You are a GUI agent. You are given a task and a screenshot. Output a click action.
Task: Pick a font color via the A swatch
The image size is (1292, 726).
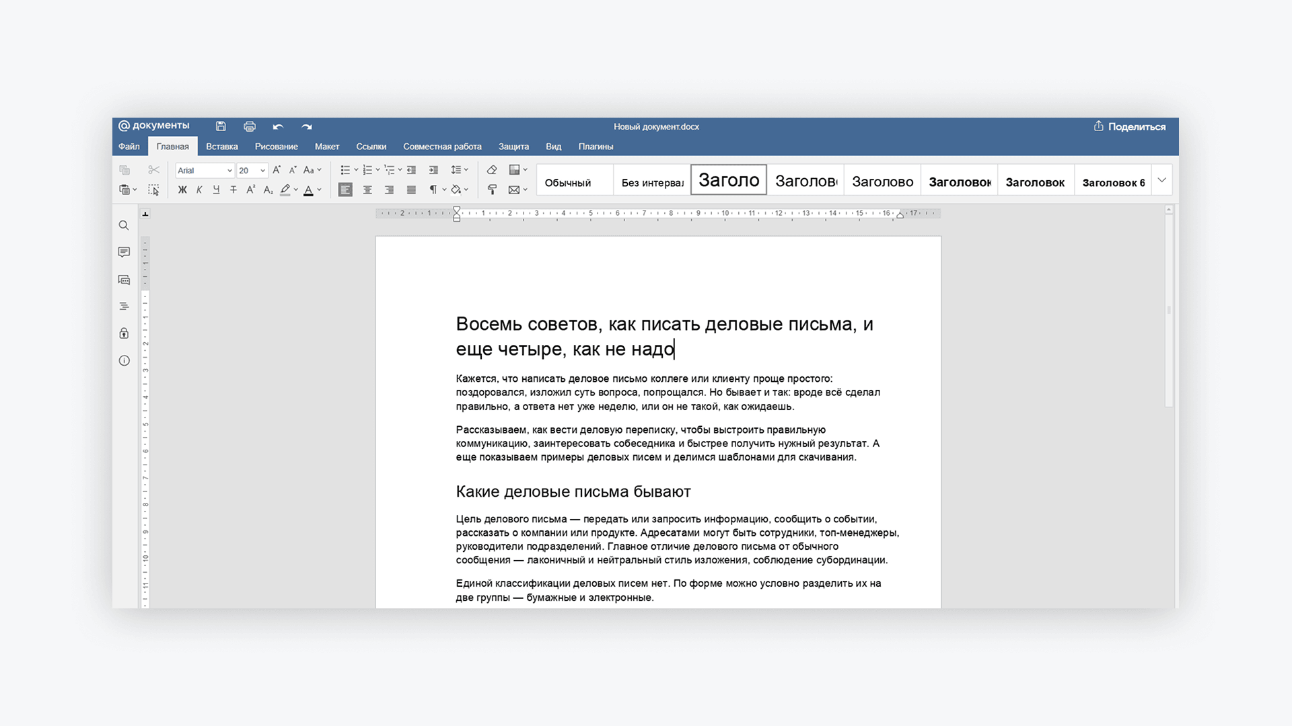pos(308,190)
